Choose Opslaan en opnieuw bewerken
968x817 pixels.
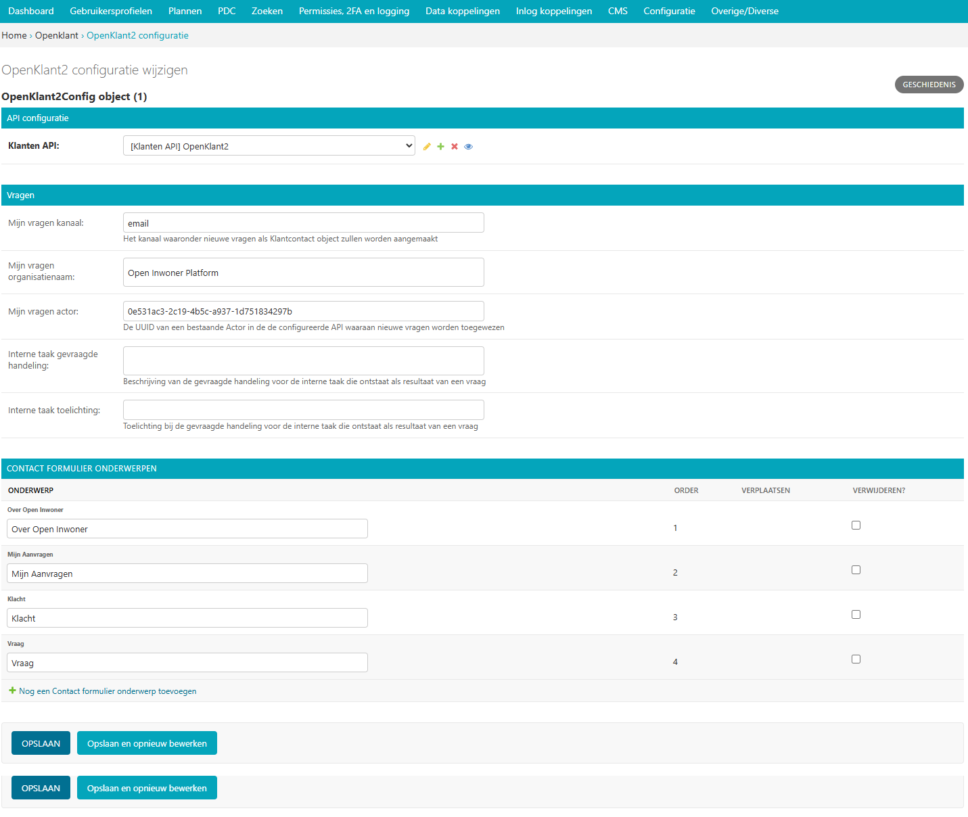(147, 743)
